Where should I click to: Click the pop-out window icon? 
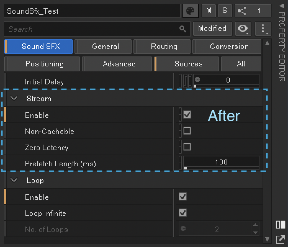[280, 239]
